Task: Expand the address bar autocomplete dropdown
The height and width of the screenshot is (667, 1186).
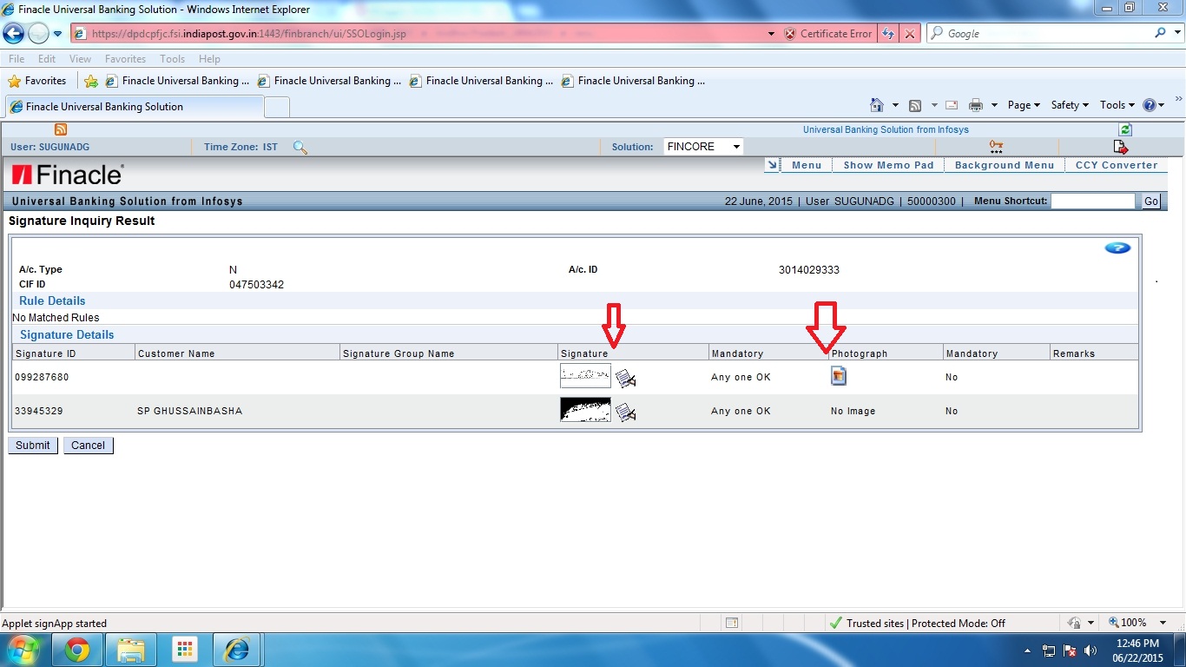Action: 771,34
